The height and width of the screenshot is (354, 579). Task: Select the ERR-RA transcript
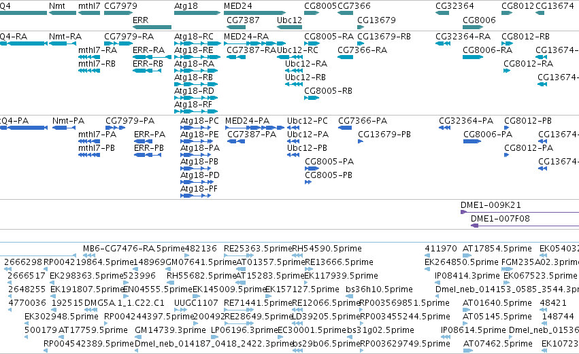pos(152,57)
